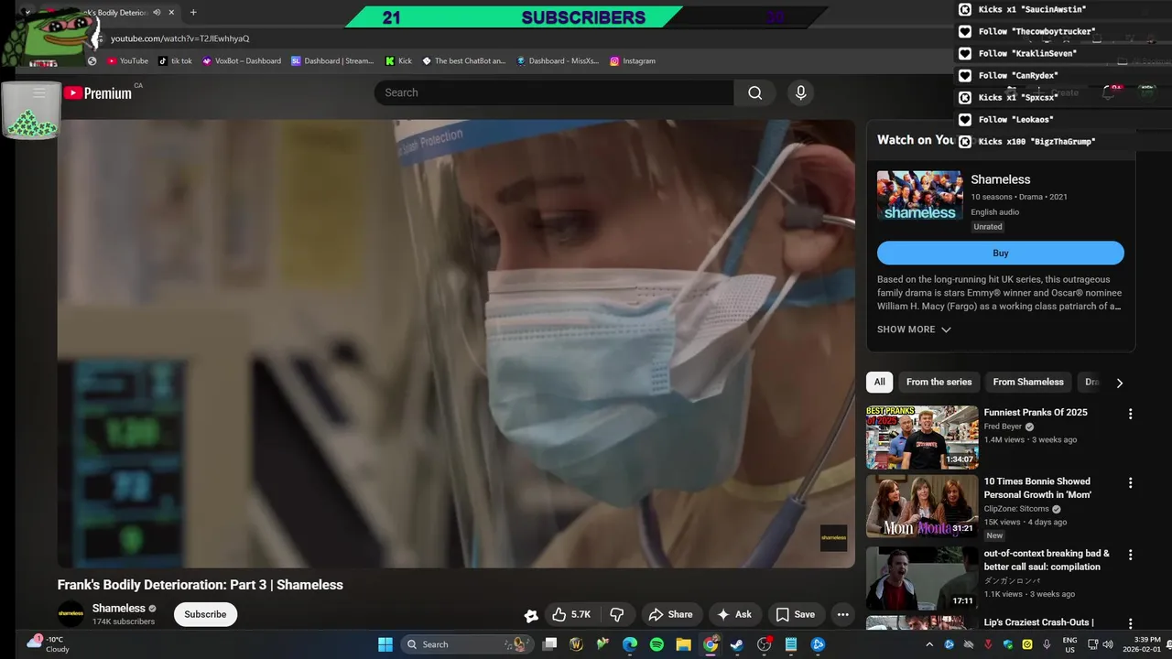1172x659 pixels.
Task: Buy the Shameless series
Action: [x=1000, y=254]
